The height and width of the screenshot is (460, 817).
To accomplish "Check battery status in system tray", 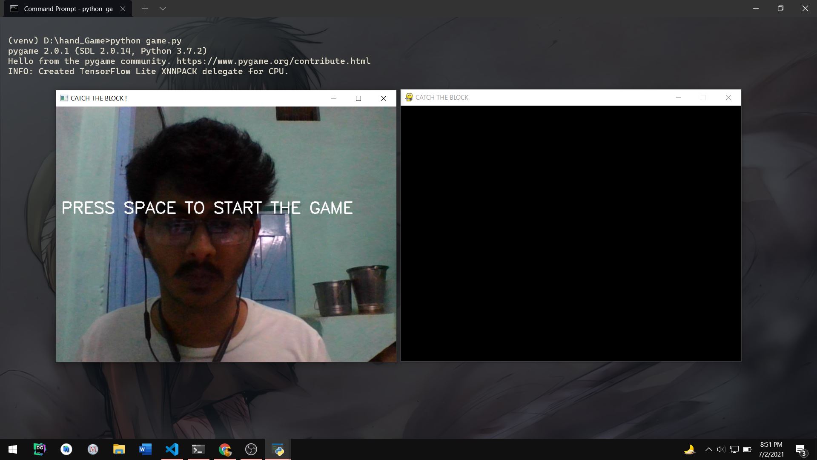I will [x=747, y=449].
